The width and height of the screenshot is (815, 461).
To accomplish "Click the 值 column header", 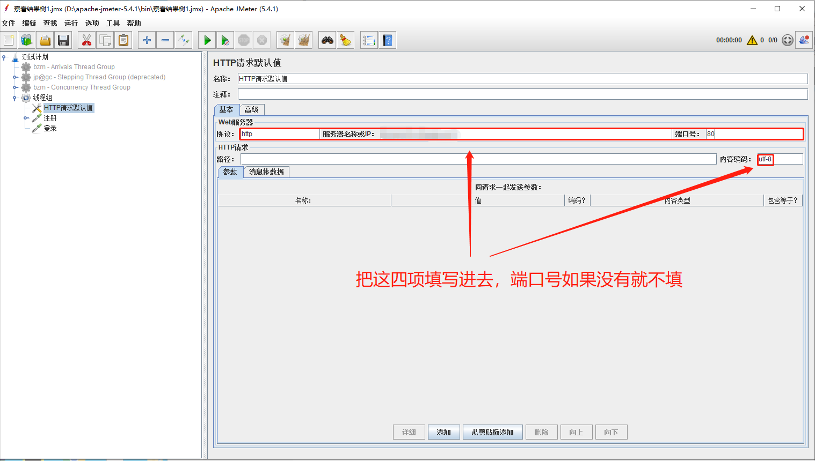I will click(x=478, y=200).
